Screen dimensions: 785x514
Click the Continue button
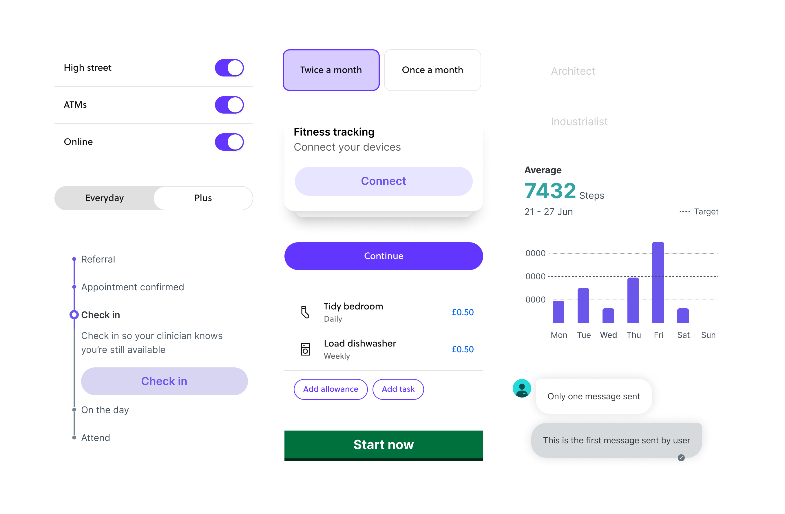pyautogui.click(x=382, y=256)
